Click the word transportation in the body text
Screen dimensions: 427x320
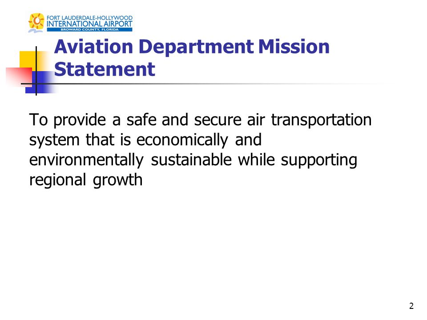[321, 120]
